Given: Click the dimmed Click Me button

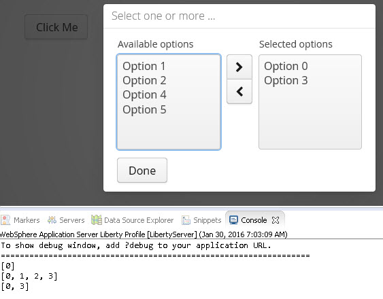Looking at the screenshot, I should (x=56, y=27).
